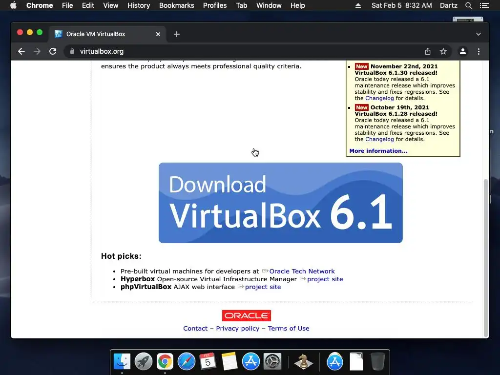Open the Changelog link for 6.1.28
Image resolution: width=500 pixels, height=375 pixels.
pos(379,139)
